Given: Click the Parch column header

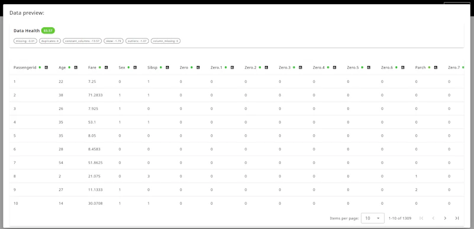Looking at the screenshot, I should 420,67.
